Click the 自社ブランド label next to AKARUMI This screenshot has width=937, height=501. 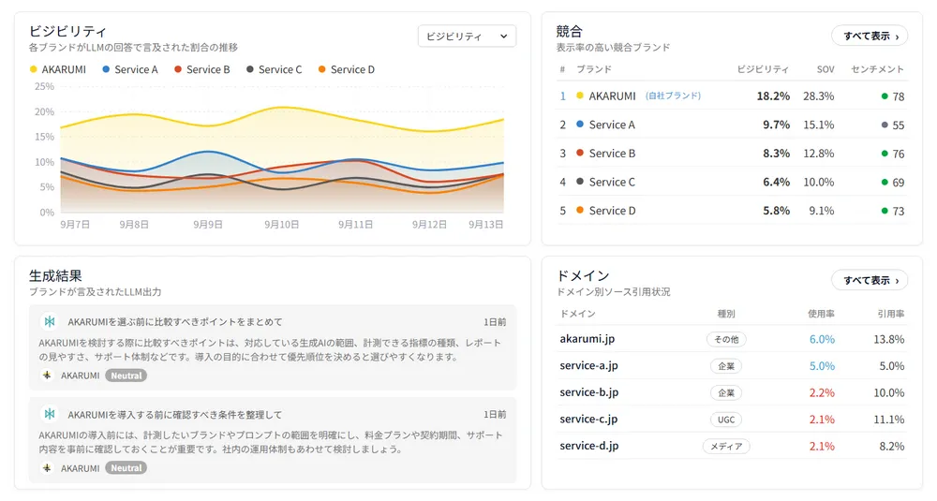coord(673,96)
